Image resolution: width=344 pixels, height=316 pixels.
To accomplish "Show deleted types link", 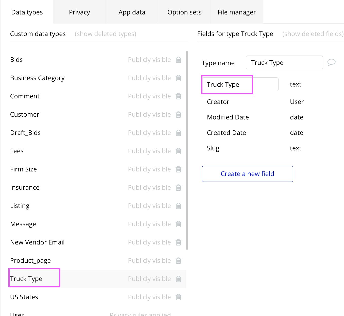I will coord(106,34).
